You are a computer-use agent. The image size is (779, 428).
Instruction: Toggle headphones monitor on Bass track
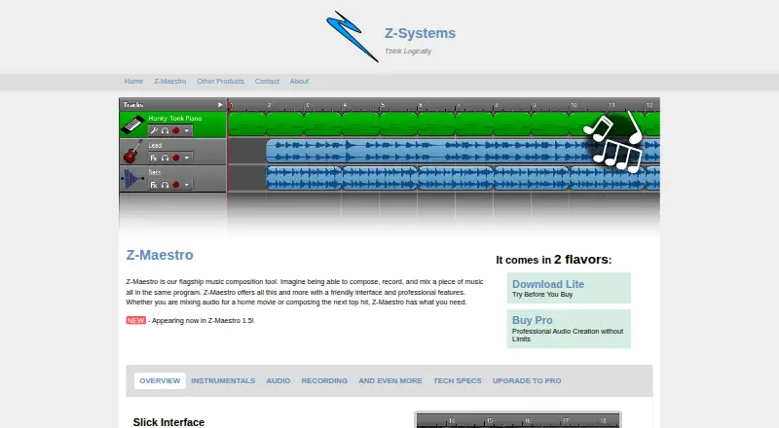[165, 185]
